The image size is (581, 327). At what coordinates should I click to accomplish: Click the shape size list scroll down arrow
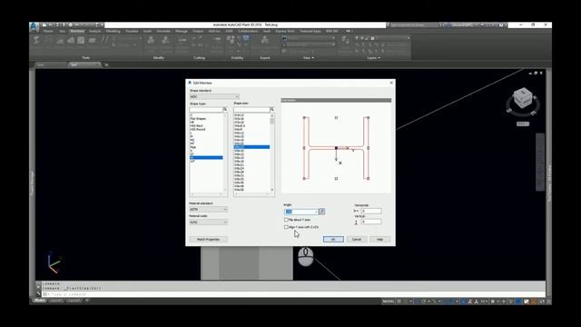point(272,190)
